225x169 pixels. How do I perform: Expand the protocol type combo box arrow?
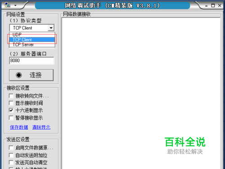tap(51, 28)
